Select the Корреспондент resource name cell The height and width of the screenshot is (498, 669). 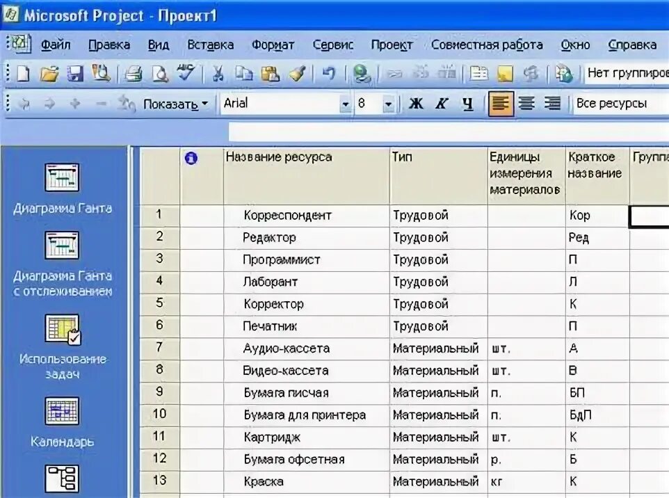pos(307,216)
